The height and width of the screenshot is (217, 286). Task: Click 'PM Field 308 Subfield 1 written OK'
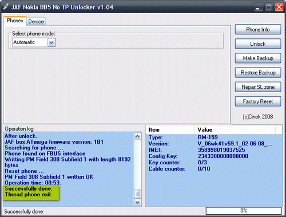click(49, 177)
